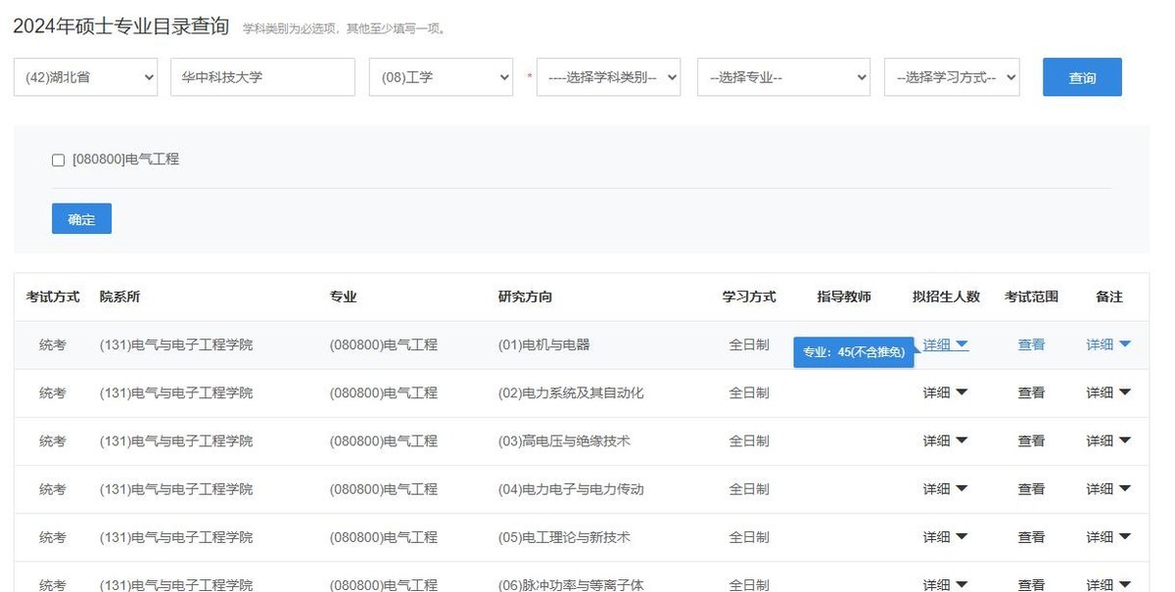This screenshot has height=592, width=1175.
Task: Expand 备注 详细 for 高电压与绝缘技术 row
Action: click(1107, 441)
